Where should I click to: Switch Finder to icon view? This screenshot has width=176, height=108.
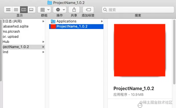pos(8,10)
